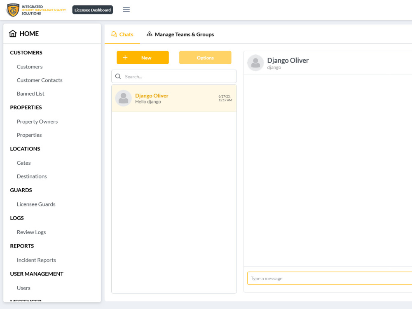Open the Banned List page
This screenshot has height=309, width=412.
[x=30, y=94]
